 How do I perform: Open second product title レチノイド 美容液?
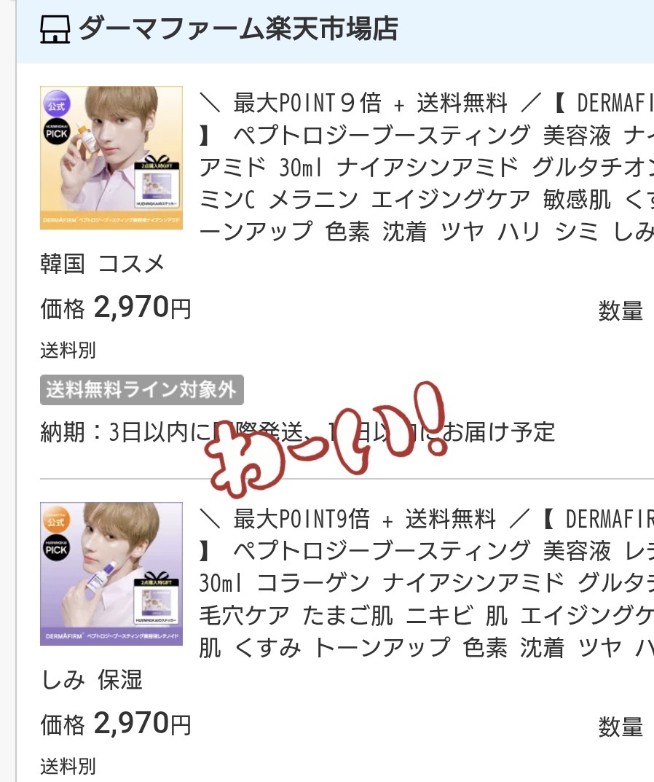tap(426, 582)
